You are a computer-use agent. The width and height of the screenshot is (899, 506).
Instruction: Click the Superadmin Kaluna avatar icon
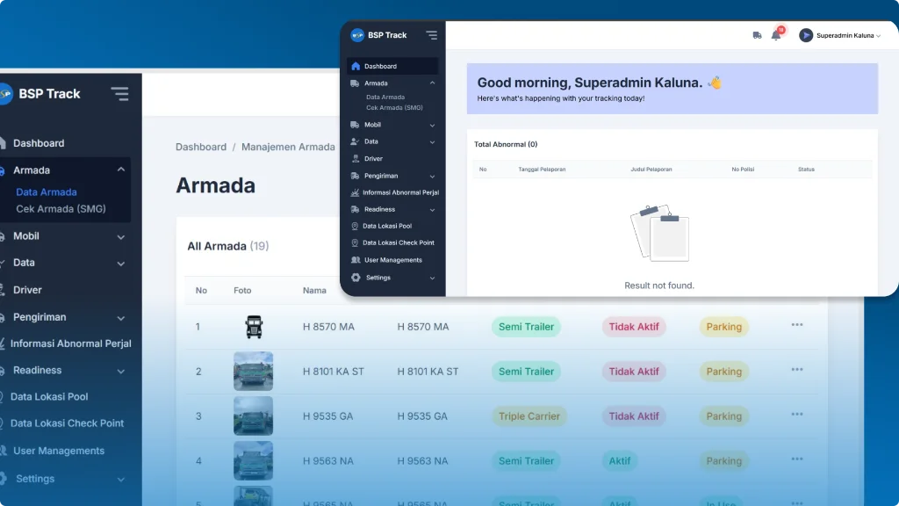coord(806,35)
